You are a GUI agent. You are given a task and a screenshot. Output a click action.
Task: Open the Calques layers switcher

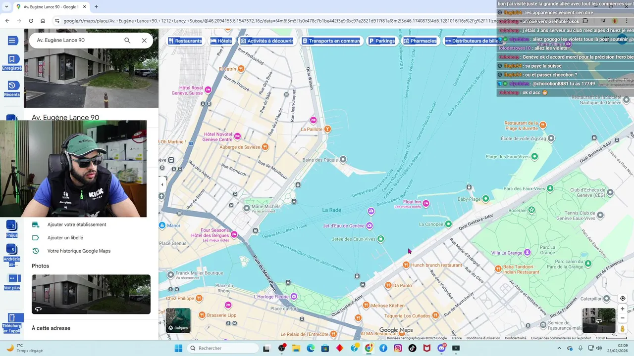point(178,320)
